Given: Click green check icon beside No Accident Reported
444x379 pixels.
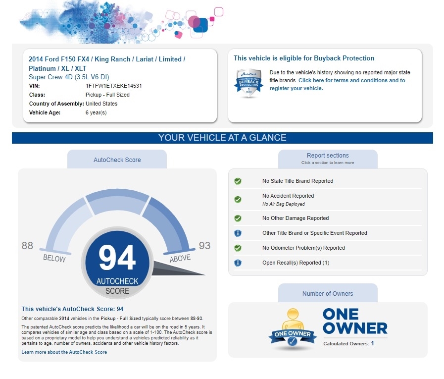Looking at the screenshot, I should click(238, 199).
